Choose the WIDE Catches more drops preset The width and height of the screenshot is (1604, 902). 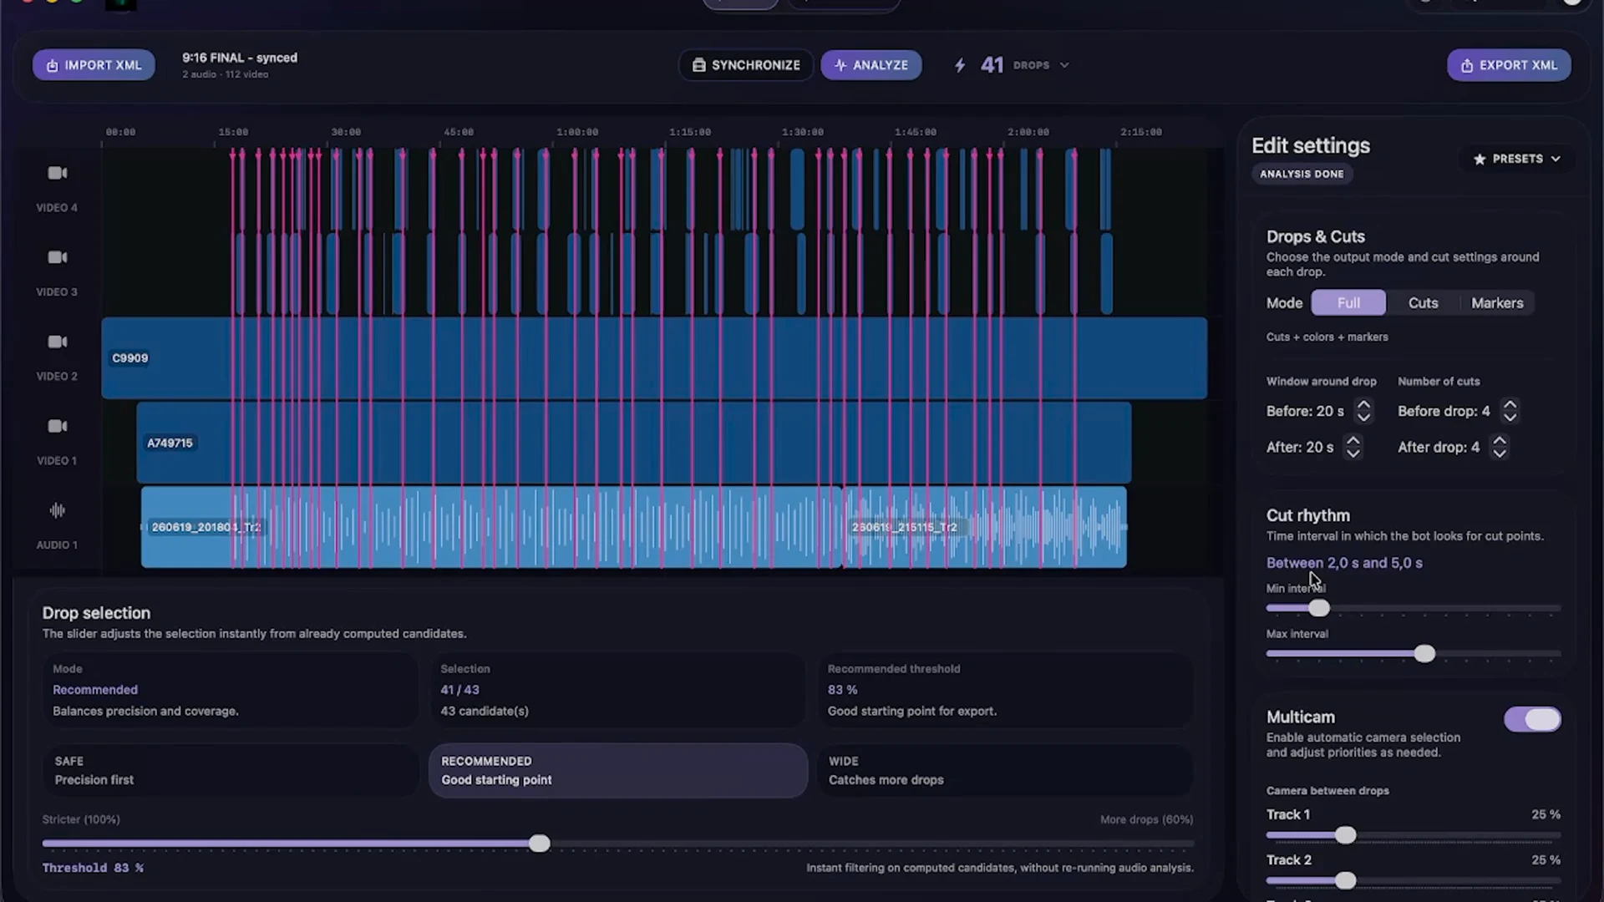[1005, 770]
